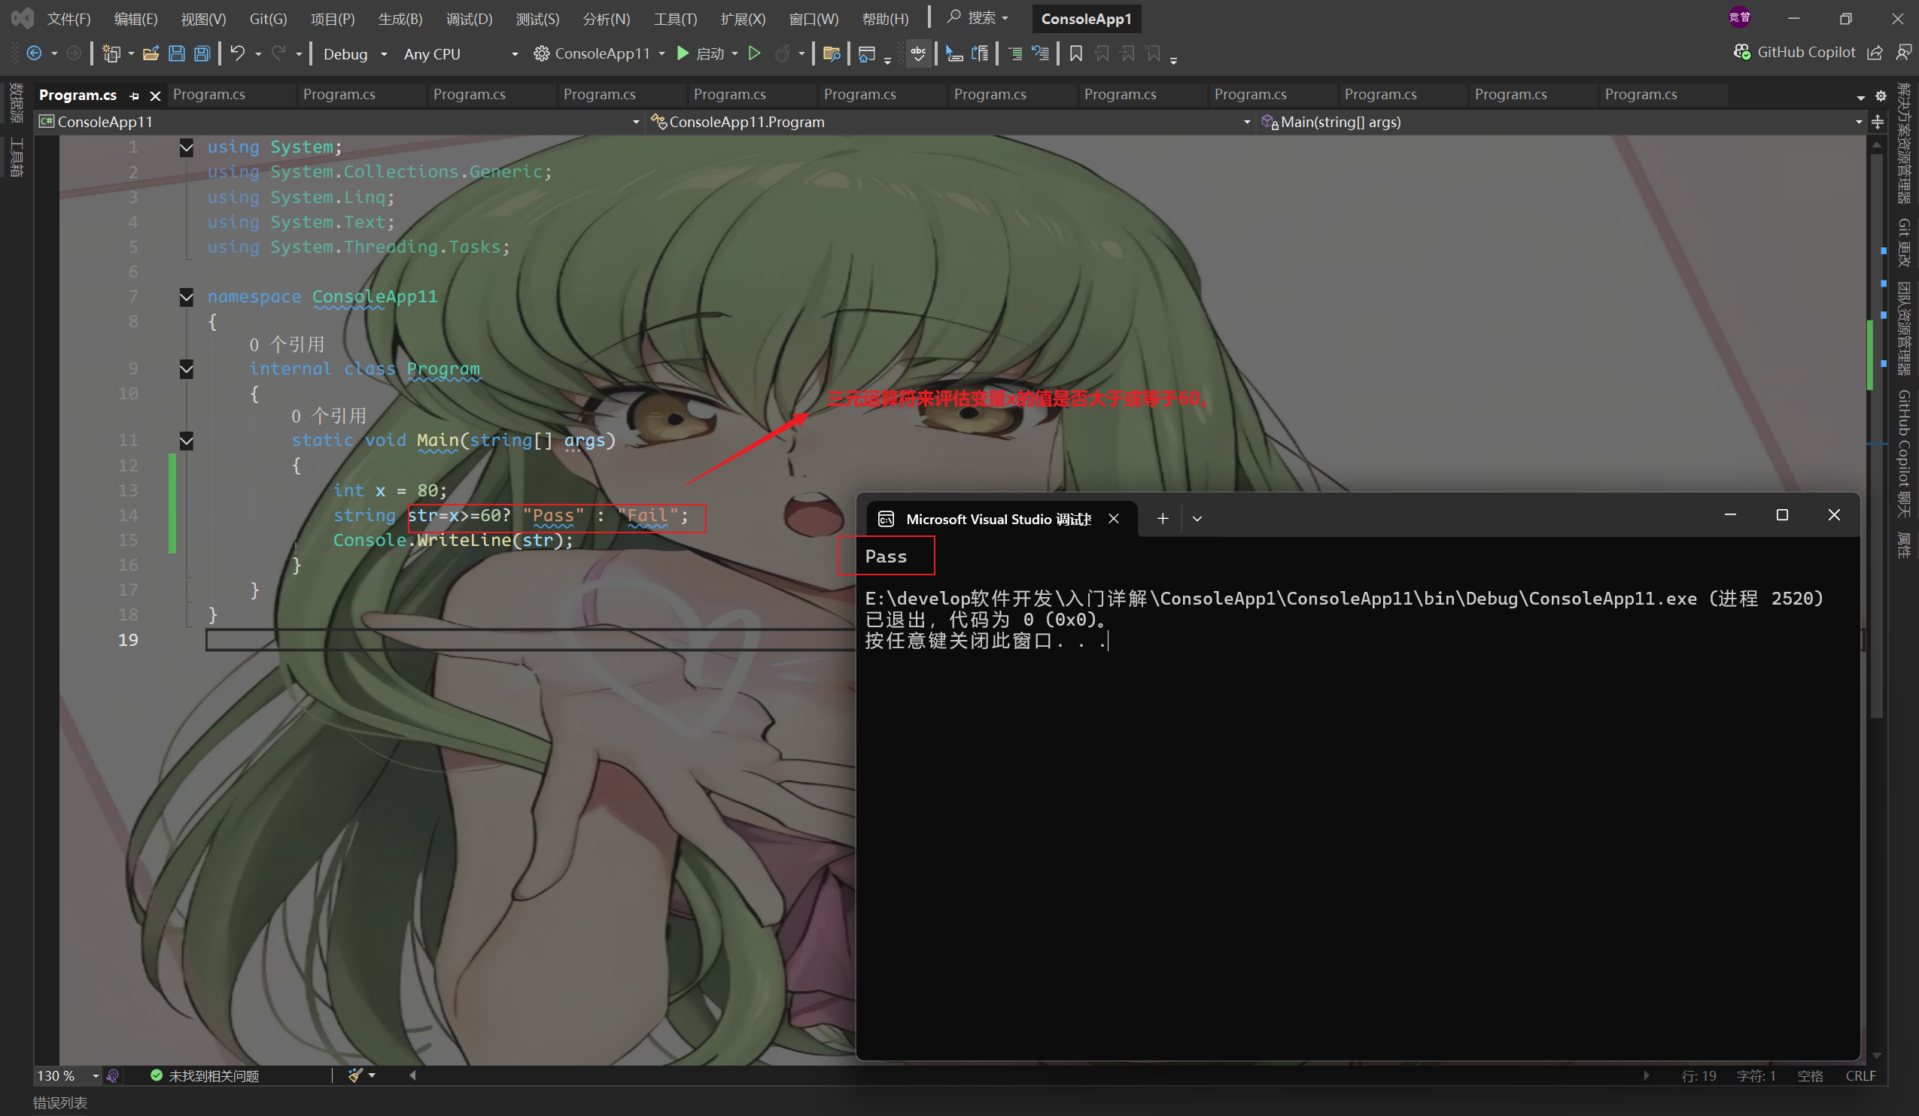Open the 工具箱 side tab
Screen dimensions: 1919x1116
(17, 157)
